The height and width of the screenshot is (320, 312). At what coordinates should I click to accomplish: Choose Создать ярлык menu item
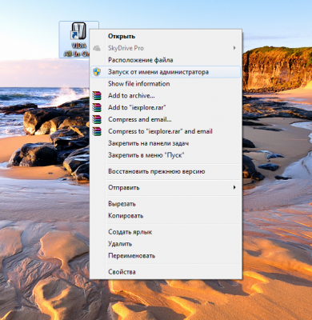click(166, 232)
